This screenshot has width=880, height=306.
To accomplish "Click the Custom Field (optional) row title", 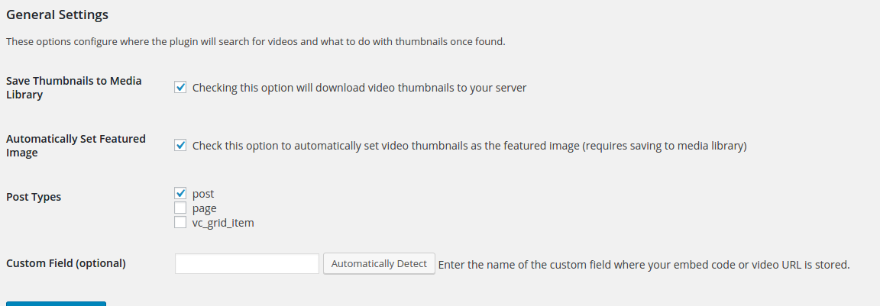I will click(x=66, y=263).
